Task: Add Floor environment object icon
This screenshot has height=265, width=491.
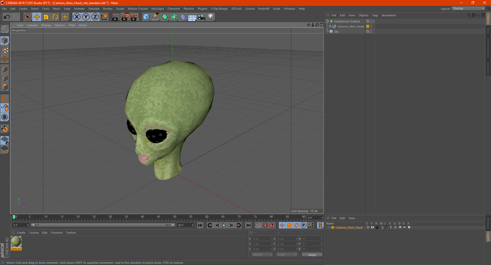Action: point(192,17)
